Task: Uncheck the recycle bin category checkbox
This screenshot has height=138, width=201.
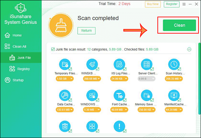Action: pyautogui.click(x=70, y=131)
